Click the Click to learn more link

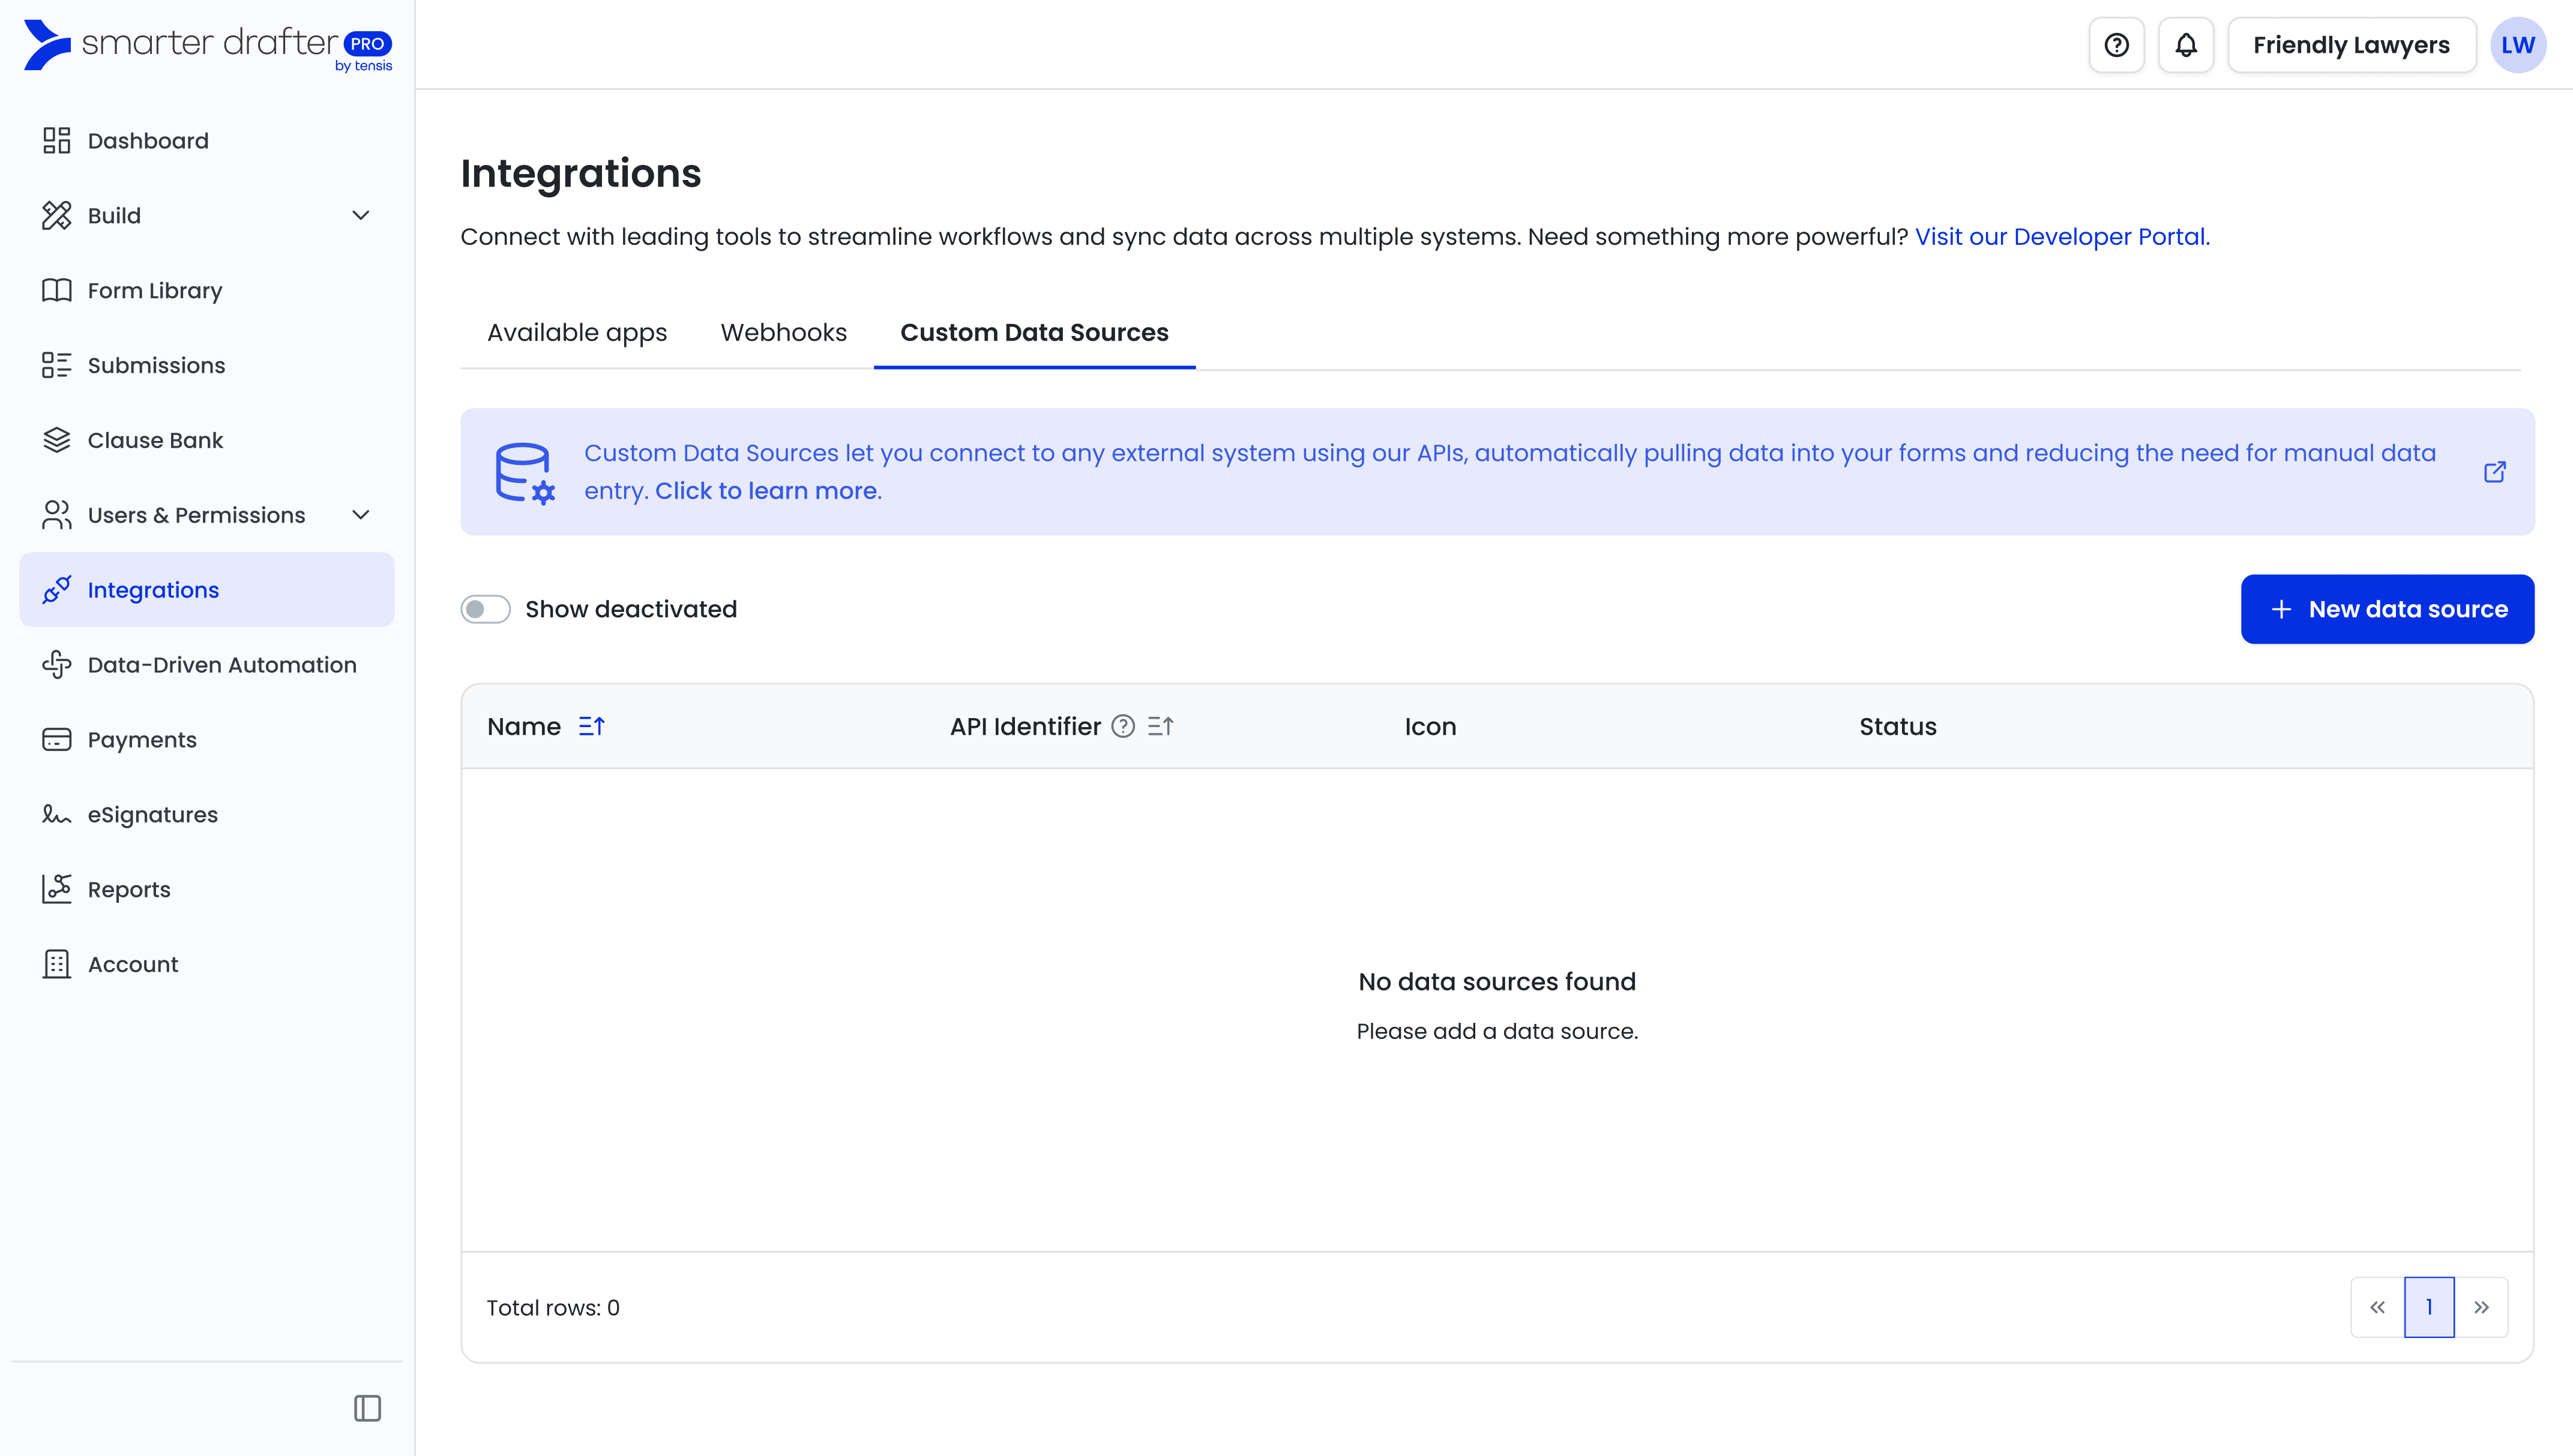(768, 491)
